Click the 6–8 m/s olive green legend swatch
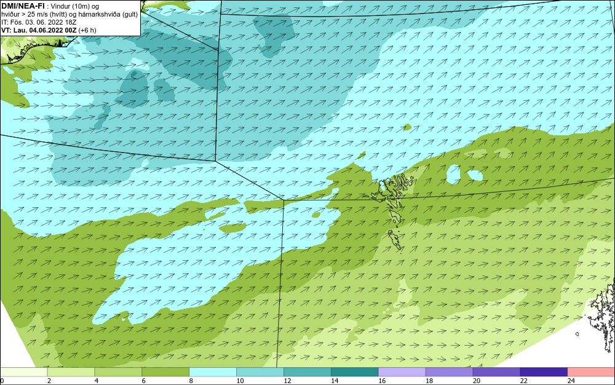The image size is (615, 385). [x=165, y=372]
